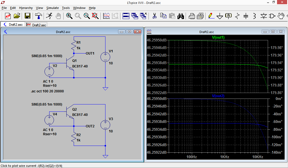Minimize the waveform Draft2.asc child window

coord(265,32)
